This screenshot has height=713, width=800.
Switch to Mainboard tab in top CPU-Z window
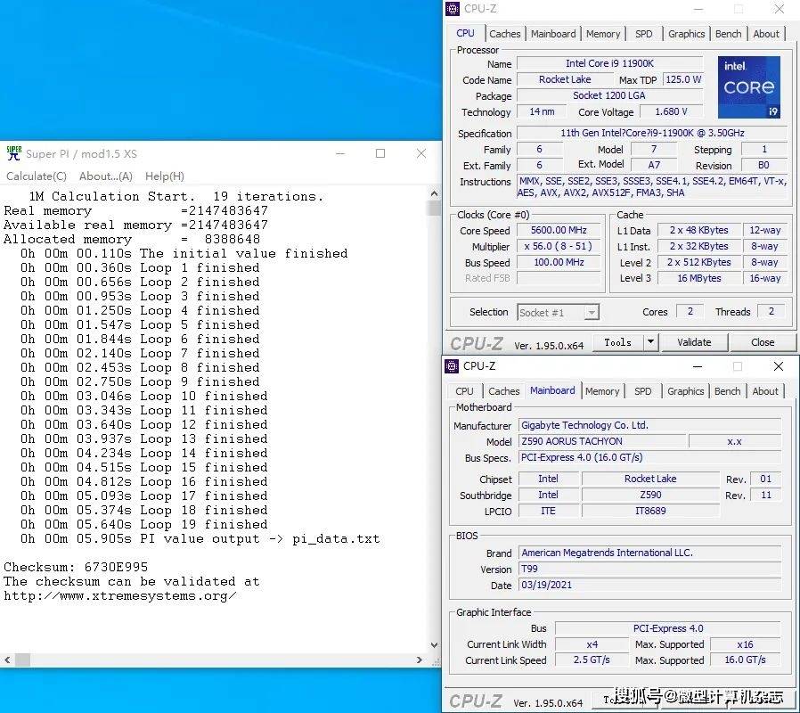553,34
